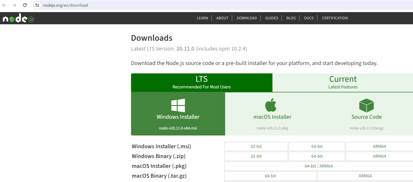413x182 pixels.
Task: Open the BLOG menu item
Action: click(291, 18)
